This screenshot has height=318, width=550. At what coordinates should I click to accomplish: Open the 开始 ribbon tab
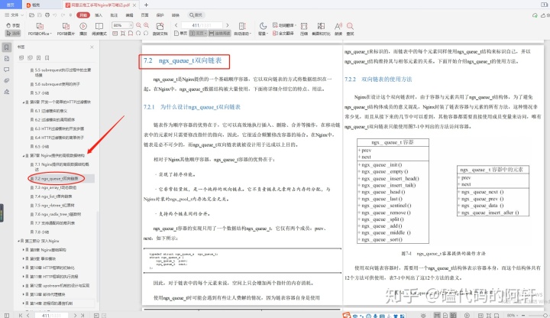[83, 15]
